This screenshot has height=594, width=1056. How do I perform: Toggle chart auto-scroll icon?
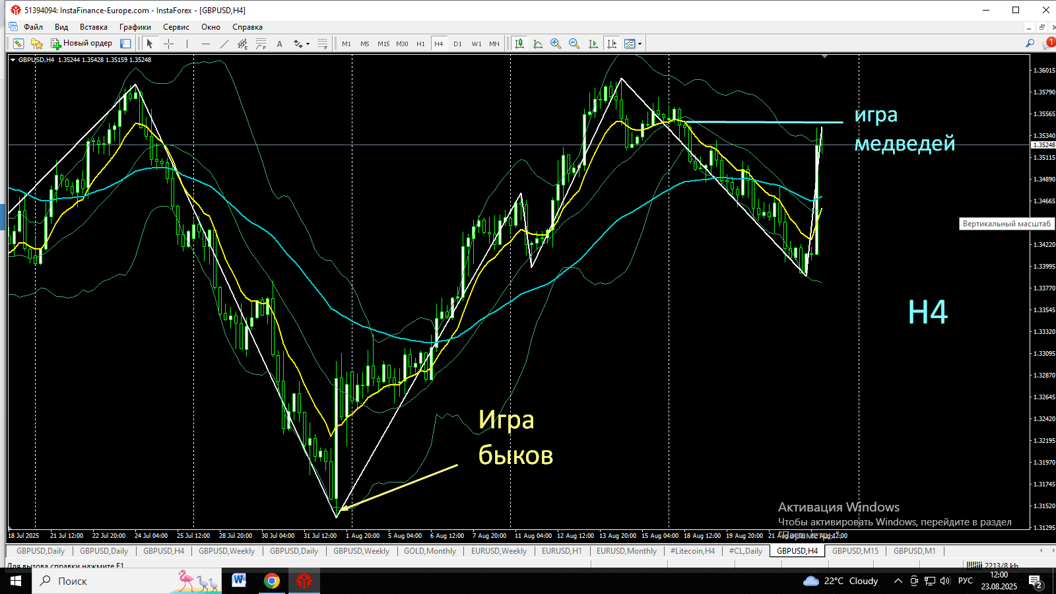593,44
